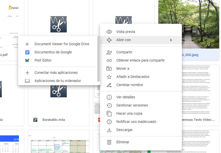
Task: Click the trash icon next to Eliminar
Action: point(109,142)
